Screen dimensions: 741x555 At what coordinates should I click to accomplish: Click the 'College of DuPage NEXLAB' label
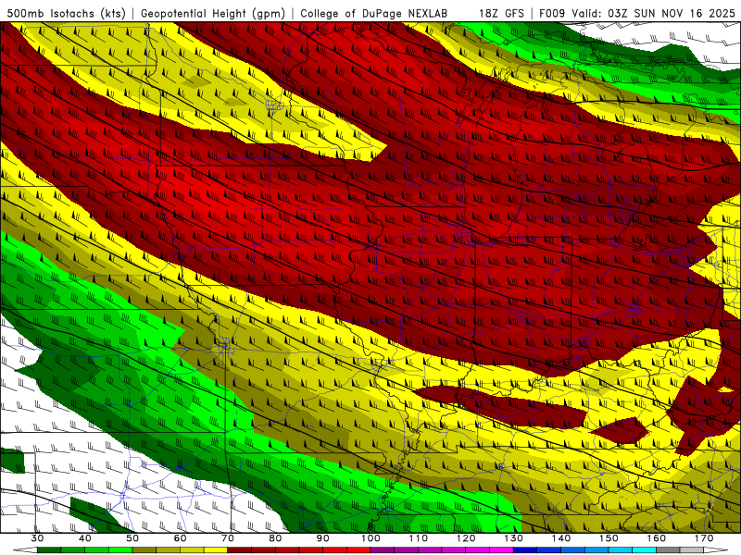point(374,14)
